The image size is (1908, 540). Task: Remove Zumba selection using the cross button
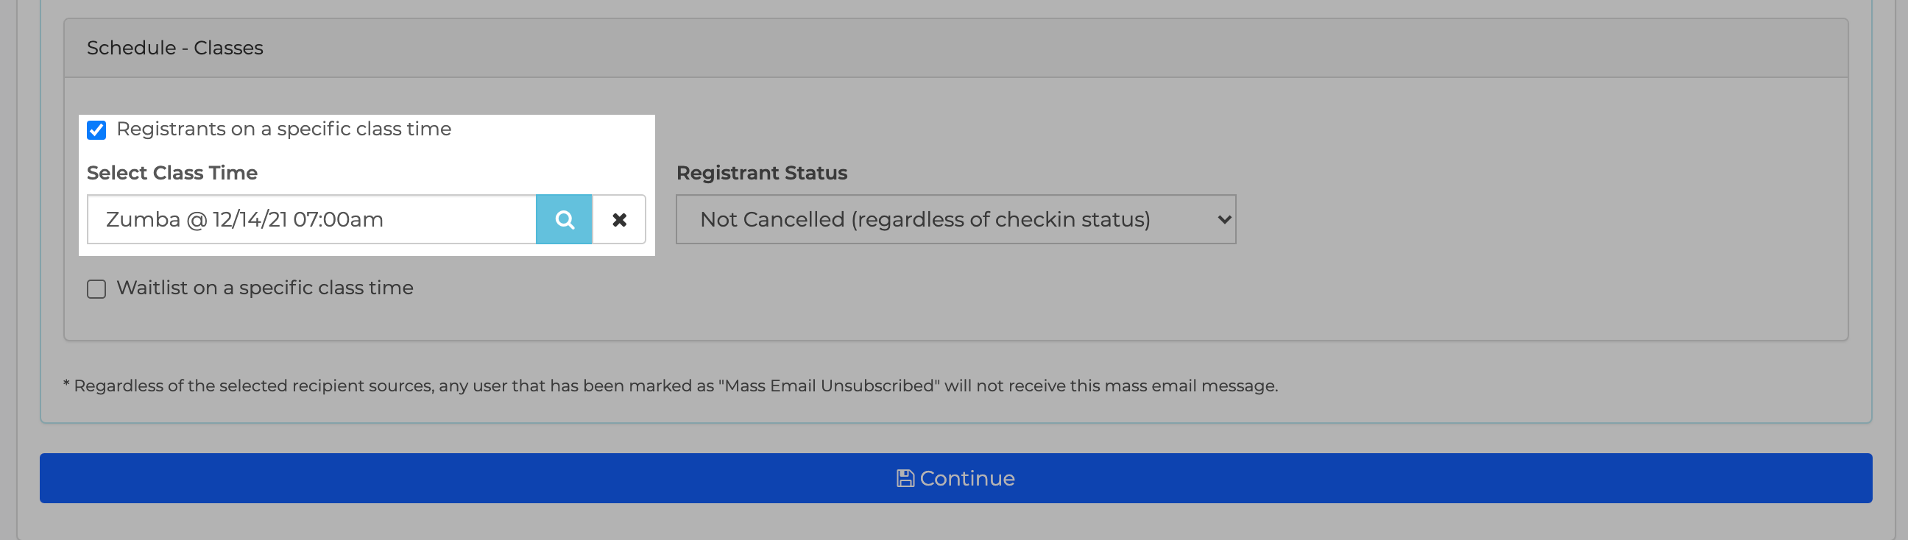(619, 219)
